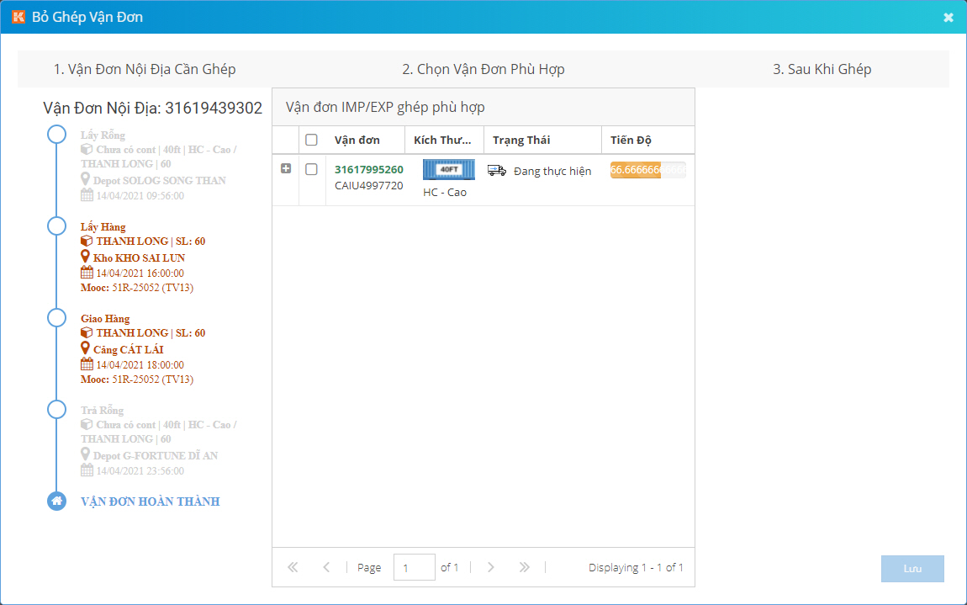The image size is (967, 605).
Task: Click the truck status icon
Action: [x=497, y=171]
